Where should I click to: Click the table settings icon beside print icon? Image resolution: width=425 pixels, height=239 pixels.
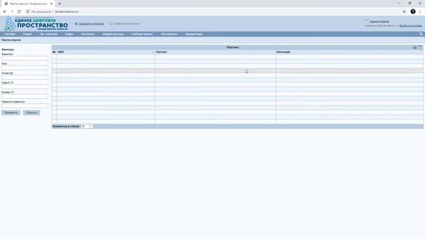[x=420, y=47]
